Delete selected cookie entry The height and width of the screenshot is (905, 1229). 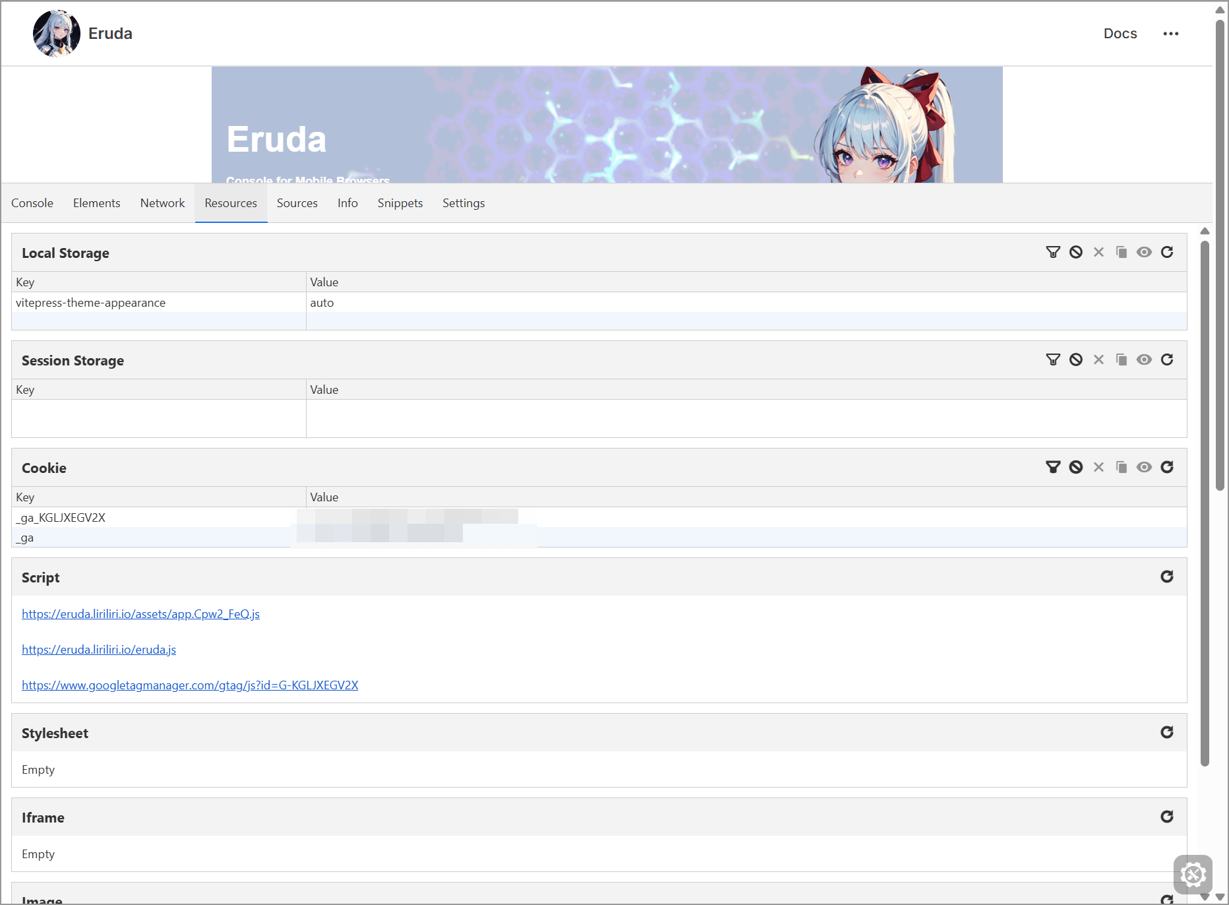1098,467
